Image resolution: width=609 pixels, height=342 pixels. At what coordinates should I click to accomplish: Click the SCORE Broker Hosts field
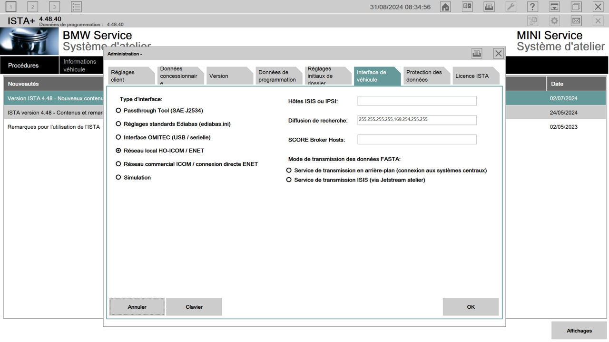tap(417, 139)
